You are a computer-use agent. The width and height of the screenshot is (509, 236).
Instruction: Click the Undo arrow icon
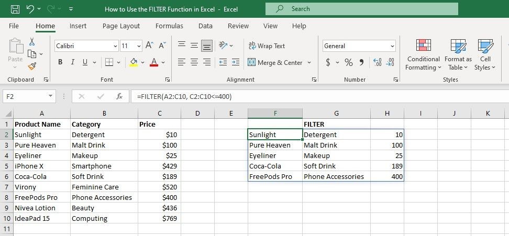(x=30, y=9)
